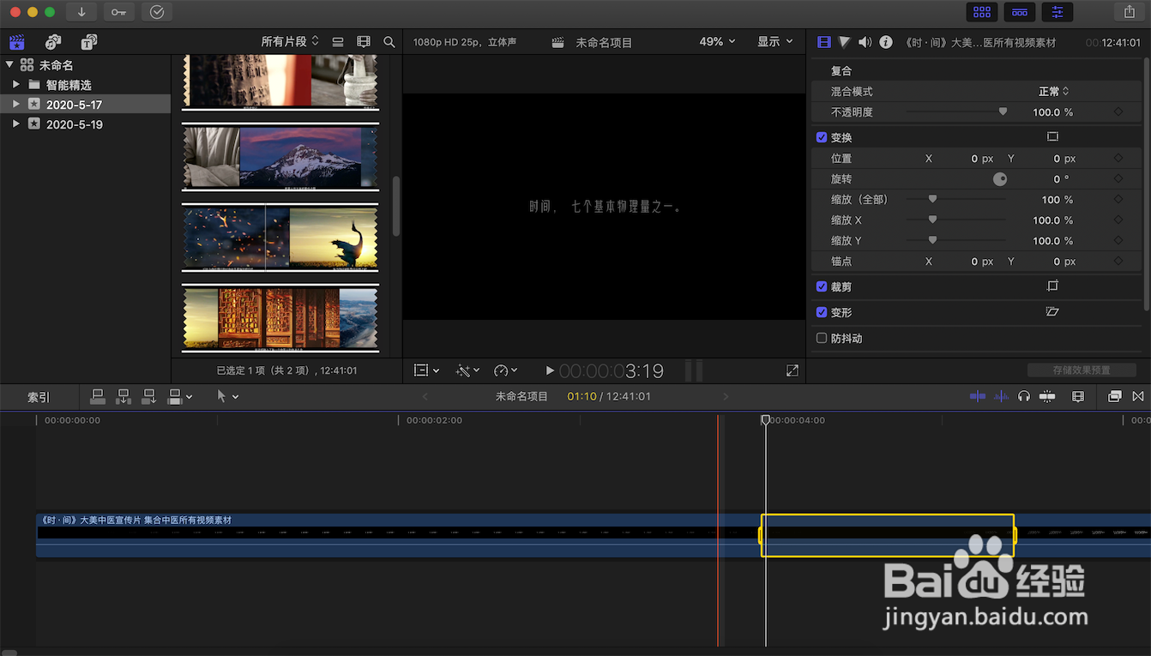Open the audio inspector speaker tab
The height and width of the screenshot is (656, 1151).
pos(865,42)
